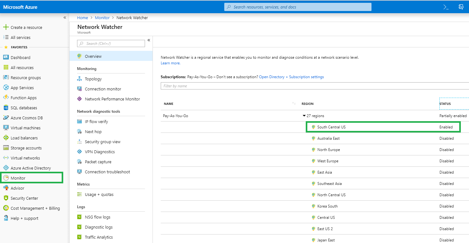Select the West Europe region row
Image resolution: width=469 pixels, height=243 pixels.
tap(315, 161)
